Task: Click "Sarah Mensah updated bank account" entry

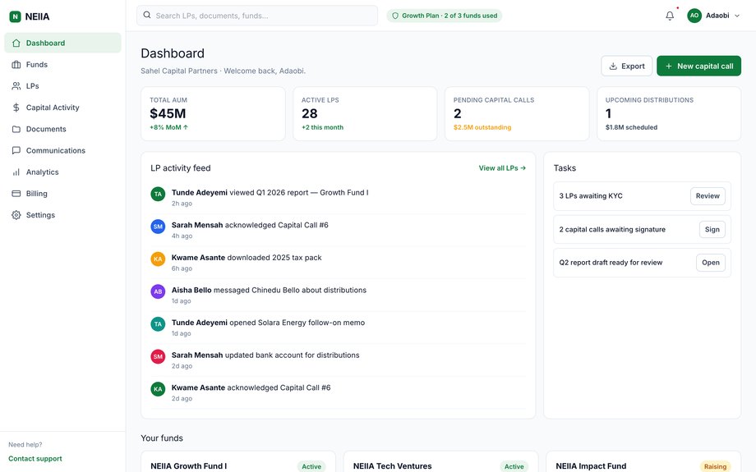Action: point(338,360)
